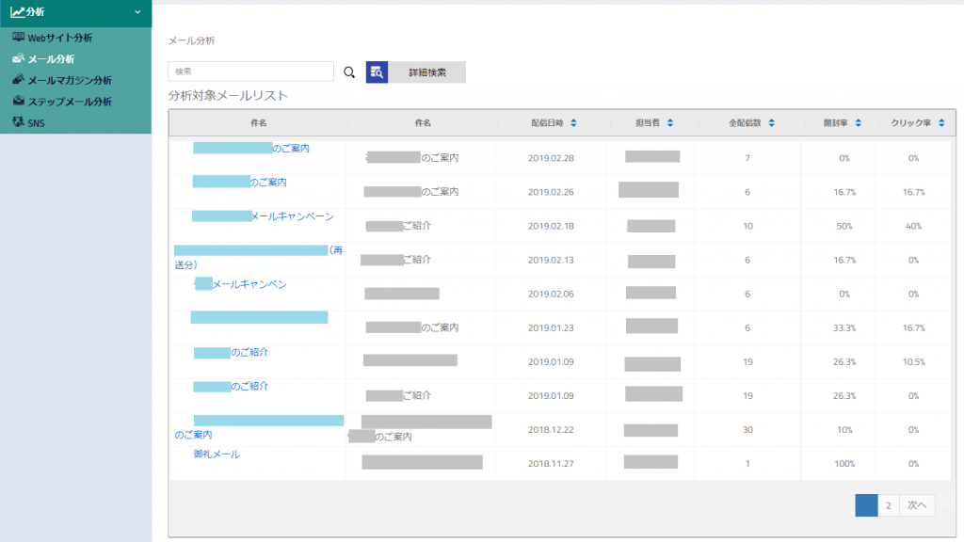The image size is (964, 542).
Task: Open the のご案内 link dated 2019.02.28
Action: pyautogui.click(x=251, y=148)
